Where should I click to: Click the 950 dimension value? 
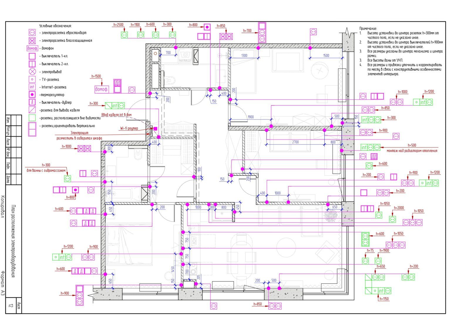[109, 192]
